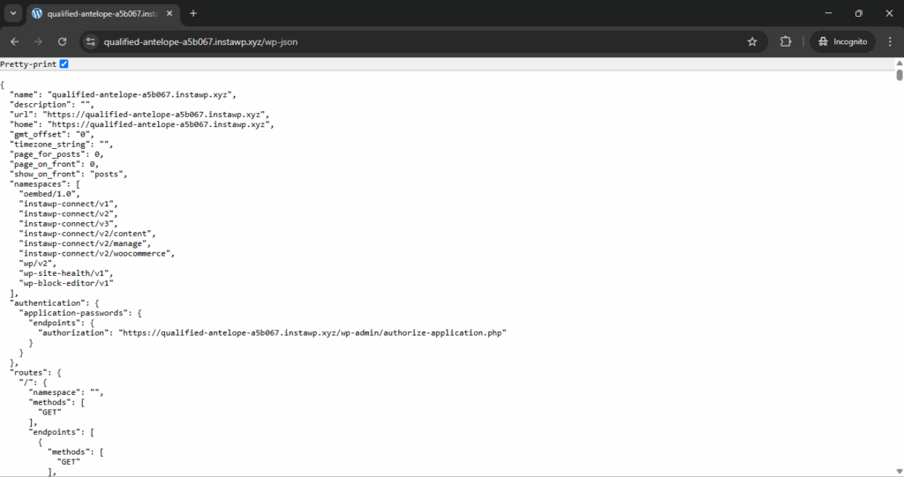Click the WordPress favicon on the tab
Viewport: 904px width, 477px height.
[x=37, y=13]
